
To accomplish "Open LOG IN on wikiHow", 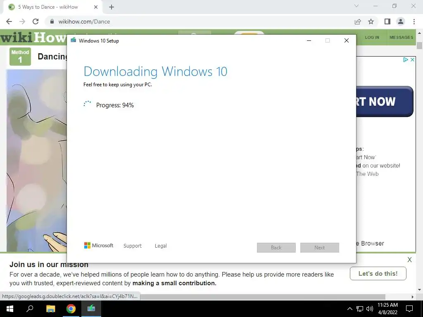I will [x=372, y=37].
